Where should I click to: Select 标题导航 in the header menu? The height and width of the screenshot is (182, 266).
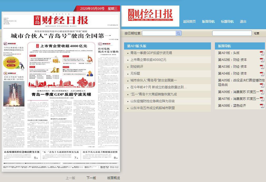[227, 22]
